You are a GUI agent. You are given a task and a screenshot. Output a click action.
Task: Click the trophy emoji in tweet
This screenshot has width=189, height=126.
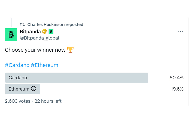pos(70,50)
